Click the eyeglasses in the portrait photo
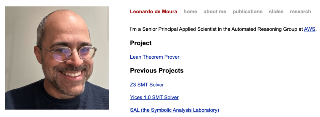320x117 pixels. click(x=68, y=53)
